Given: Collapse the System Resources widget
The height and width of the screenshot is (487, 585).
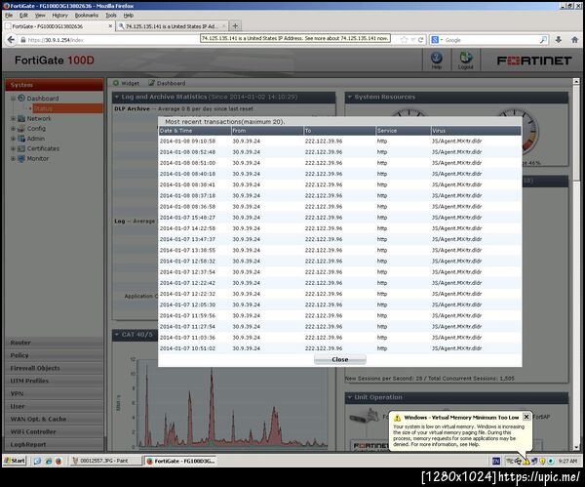Looking at the screenshot, I should pyautogui.click(x=350, y=97).
